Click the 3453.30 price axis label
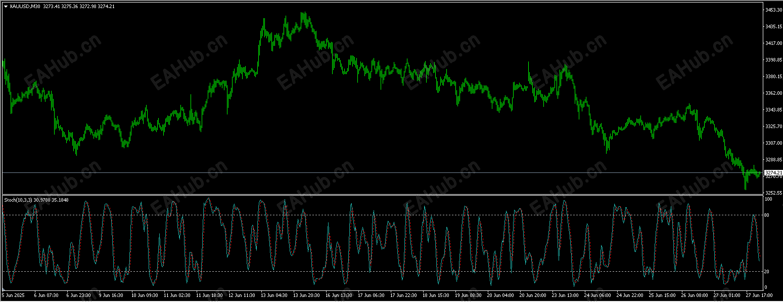Screen dimensions: 783x302 pyautogui.click(x=773, y=10)
